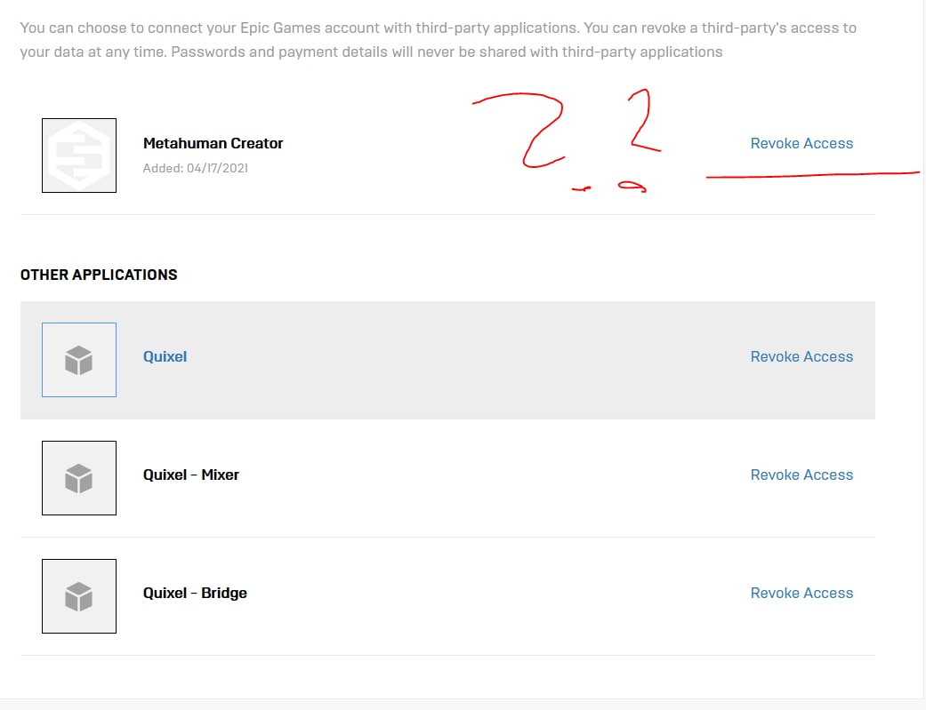
Task: Revoke access for Quixel - Mixer
Action: tap(801, 475)
